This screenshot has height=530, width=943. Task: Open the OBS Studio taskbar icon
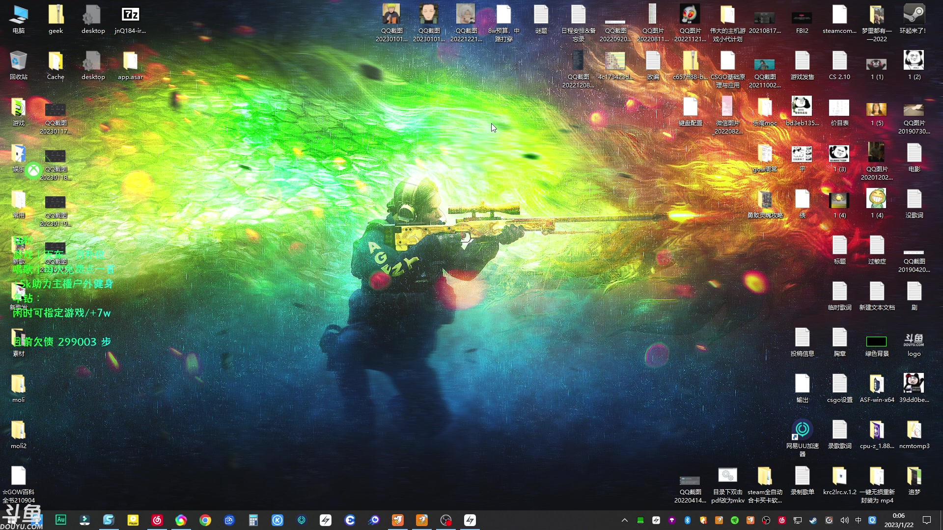(446, 520)
